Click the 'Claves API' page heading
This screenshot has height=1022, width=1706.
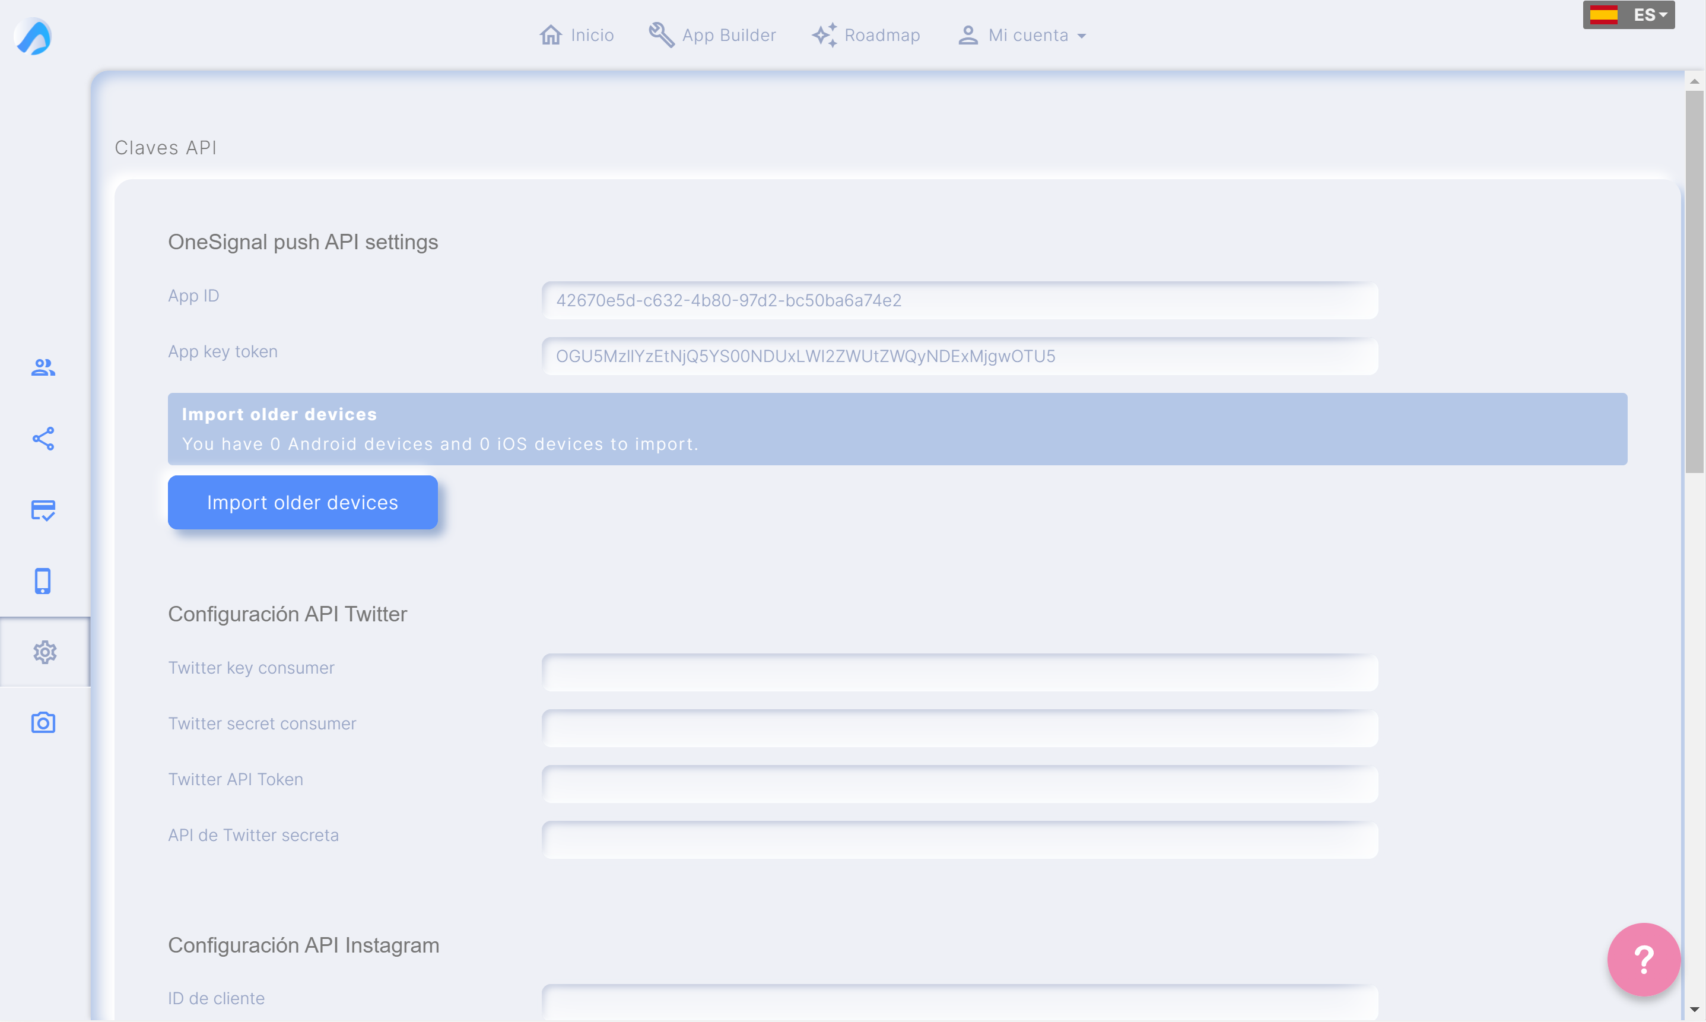pos(166,147)
